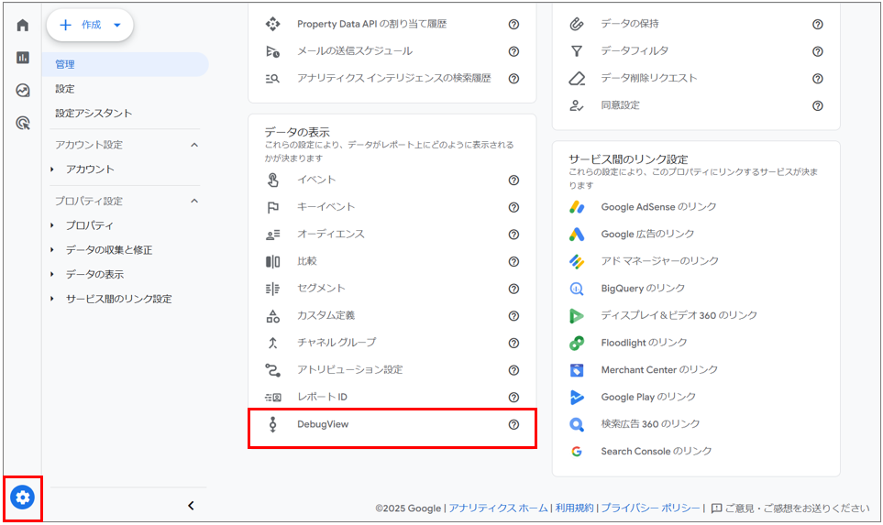Click the Admin gear icon

point(23,498)
